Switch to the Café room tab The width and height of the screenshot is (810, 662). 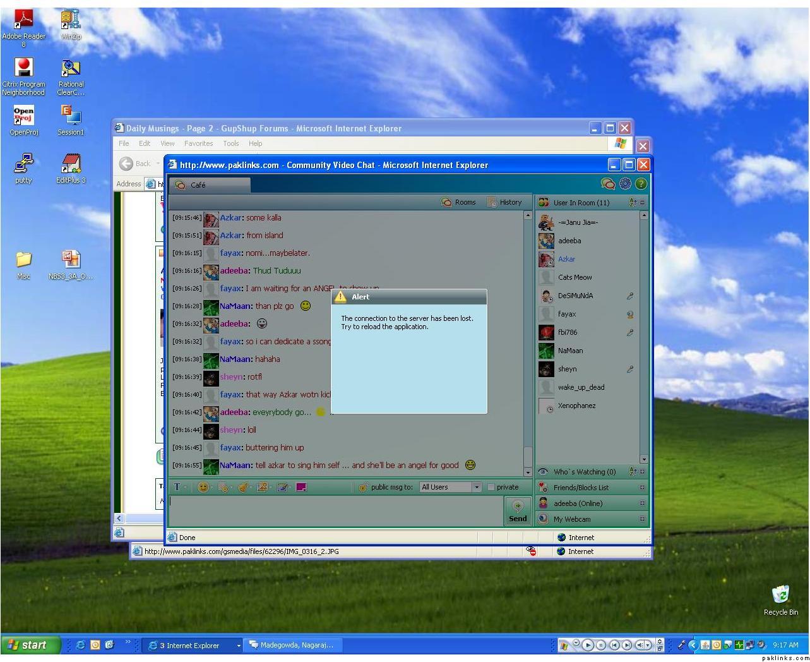tap(209, 185)
